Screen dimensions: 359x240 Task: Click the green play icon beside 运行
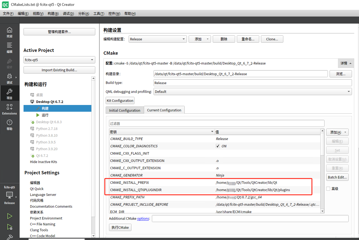38,115
